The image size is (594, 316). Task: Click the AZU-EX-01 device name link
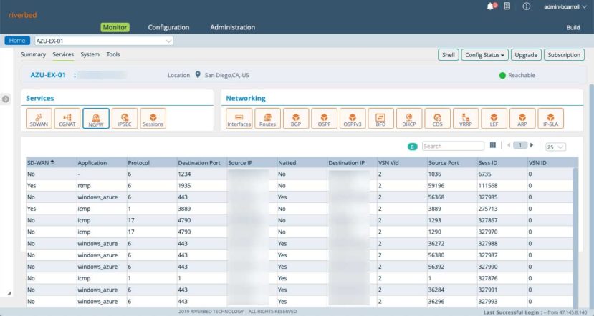point(48,75)
